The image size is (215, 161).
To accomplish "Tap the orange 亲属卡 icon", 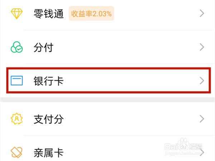I will pos(16,152).
